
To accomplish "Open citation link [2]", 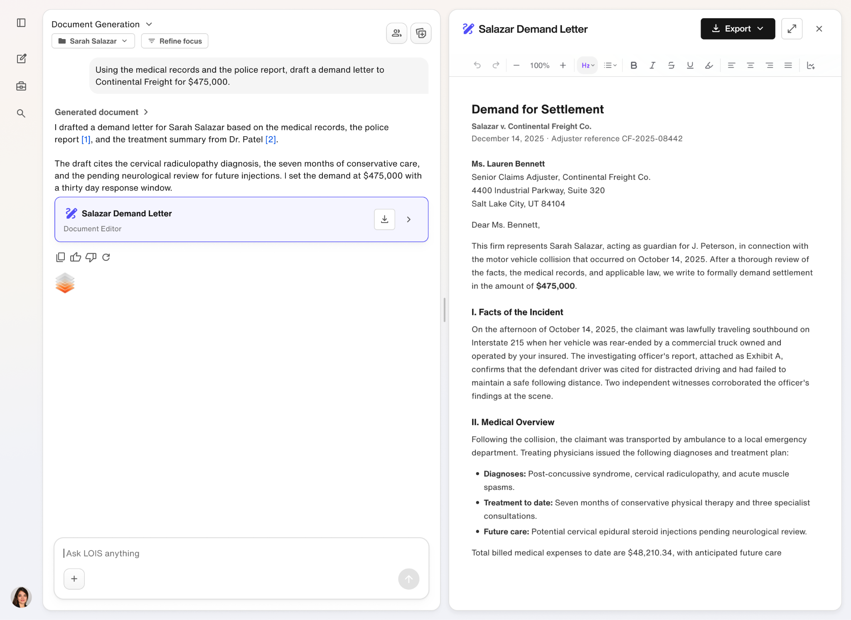I will coord(271,139).
